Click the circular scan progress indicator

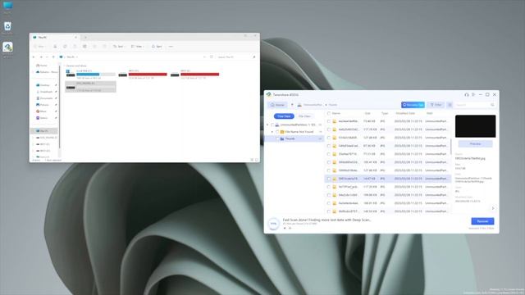click(x=273, y=224)
